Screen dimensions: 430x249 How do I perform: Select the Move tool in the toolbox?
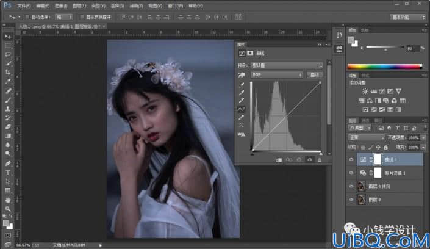pyautogui.click(x=8, y=37)
